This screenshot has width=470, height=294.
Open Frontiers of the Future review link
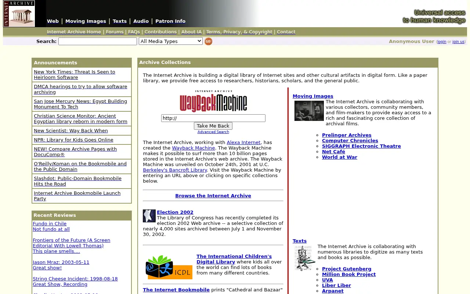[71, 243]
